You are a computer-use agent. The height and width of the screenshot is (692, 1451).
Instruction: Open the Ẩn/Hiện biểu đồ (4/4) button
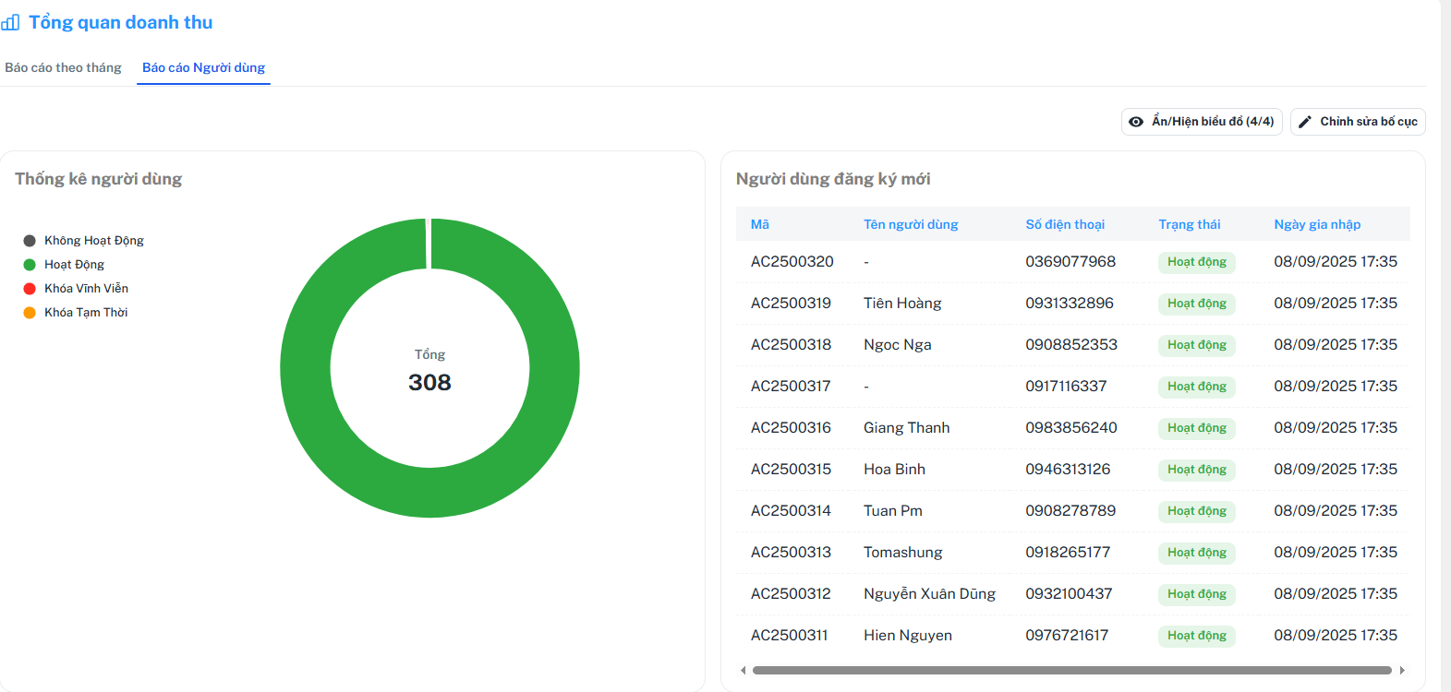click(1202, 122)
